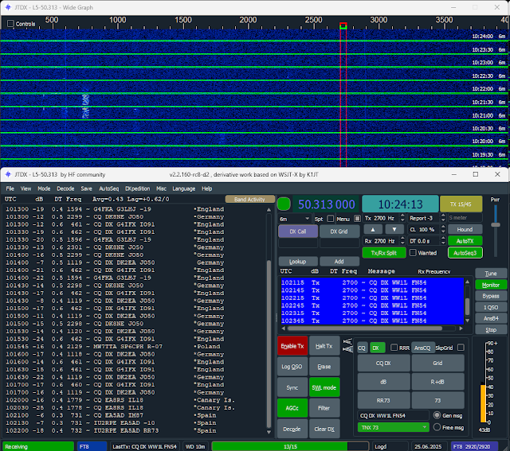Toggle the RRR checkbox
This screenshot has width=510, height=451.
[x=394, y=348]
